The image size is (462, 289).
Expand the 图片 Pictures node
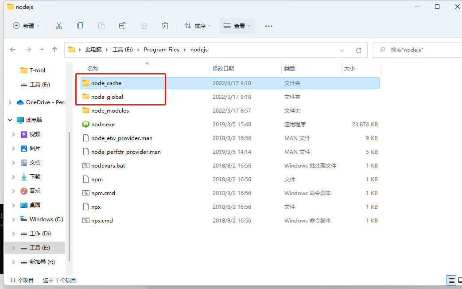14,148
